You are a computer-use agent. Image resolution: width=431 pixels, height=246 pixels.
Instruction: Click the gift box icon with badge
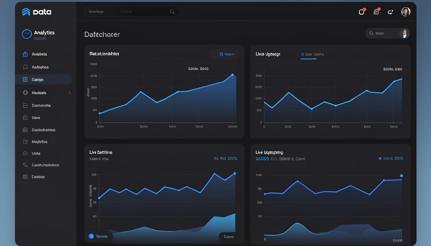[x=376, y=12]
